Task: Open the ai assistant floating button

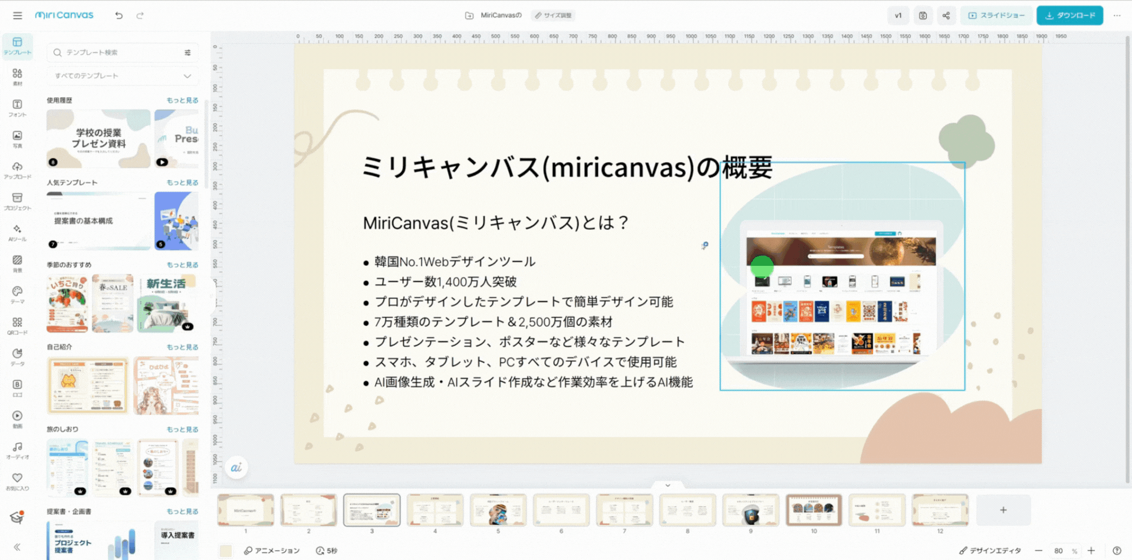Action: [x=236, y=467]
